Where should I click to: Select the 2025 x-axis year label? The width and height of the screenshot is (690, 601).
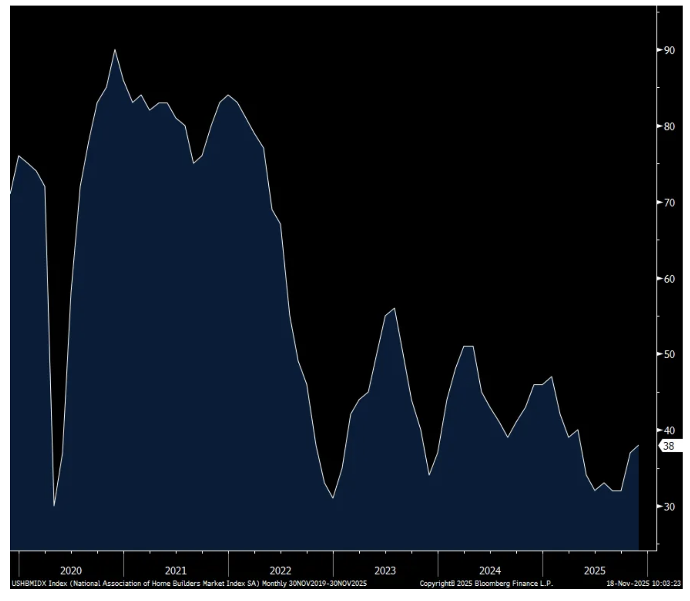click(x=594, y=571)
